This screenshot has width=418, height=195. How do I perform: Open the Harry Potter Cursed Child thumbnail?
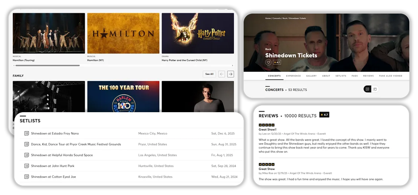(198, 33)
